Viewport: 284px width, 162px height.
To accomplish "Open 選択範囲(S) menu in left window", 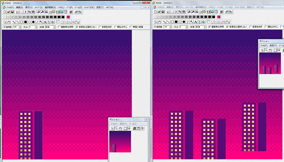I will [x=50, y=7].
